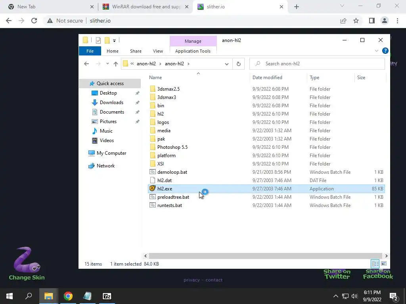Open Chrome three-dot menu
The height and width of the screenshot is (304, 406).
pos(397,21)
